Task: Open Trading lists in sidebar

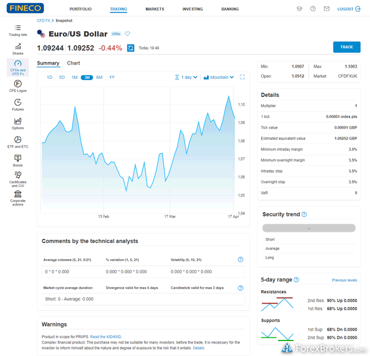Action: point(18,30)
